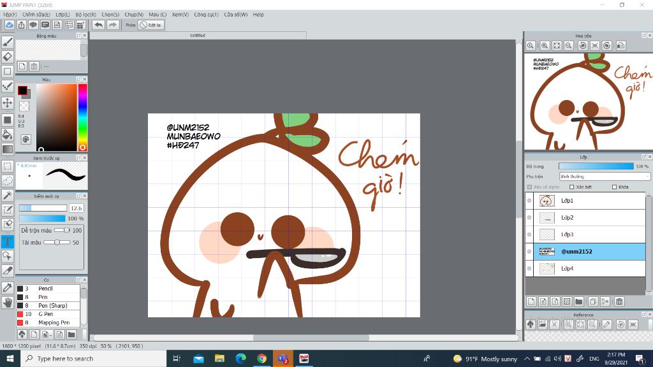
Task: Open the Bộ lọc(R) filter menu
Action: point(85,14)
